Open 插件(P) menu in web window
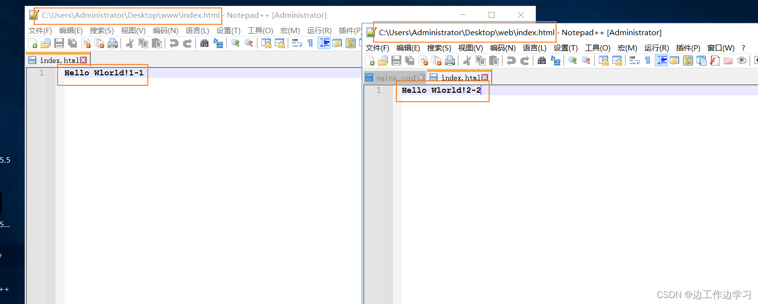This screenshot has width=758, height=304. pos(688,48)
